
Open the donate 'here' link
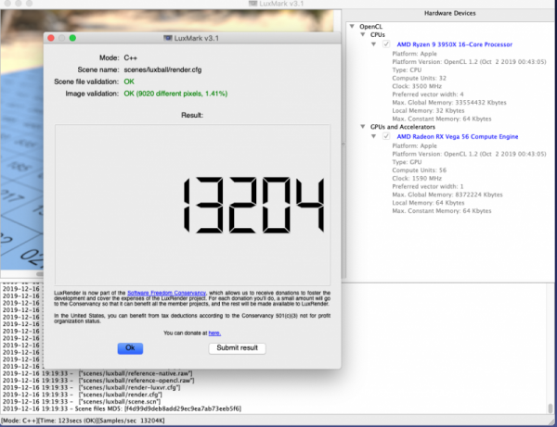point(214,333)
